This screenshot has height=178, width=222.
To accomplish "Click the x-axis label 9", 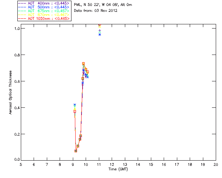I will (73, 164).
